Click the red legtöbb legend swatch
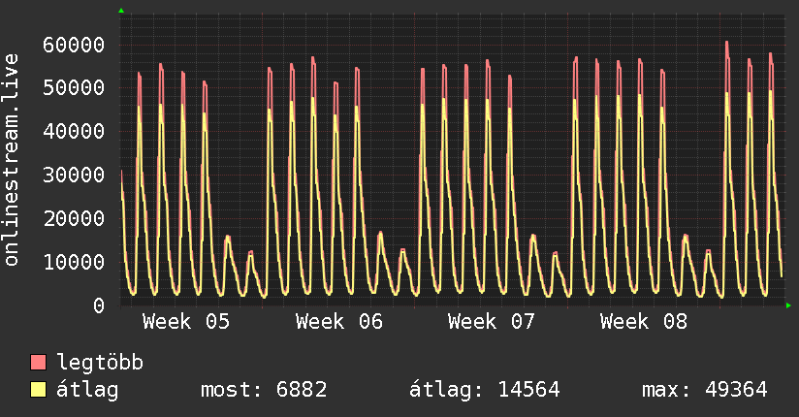Screen dimensions: 799x417 tap(39, 363)
